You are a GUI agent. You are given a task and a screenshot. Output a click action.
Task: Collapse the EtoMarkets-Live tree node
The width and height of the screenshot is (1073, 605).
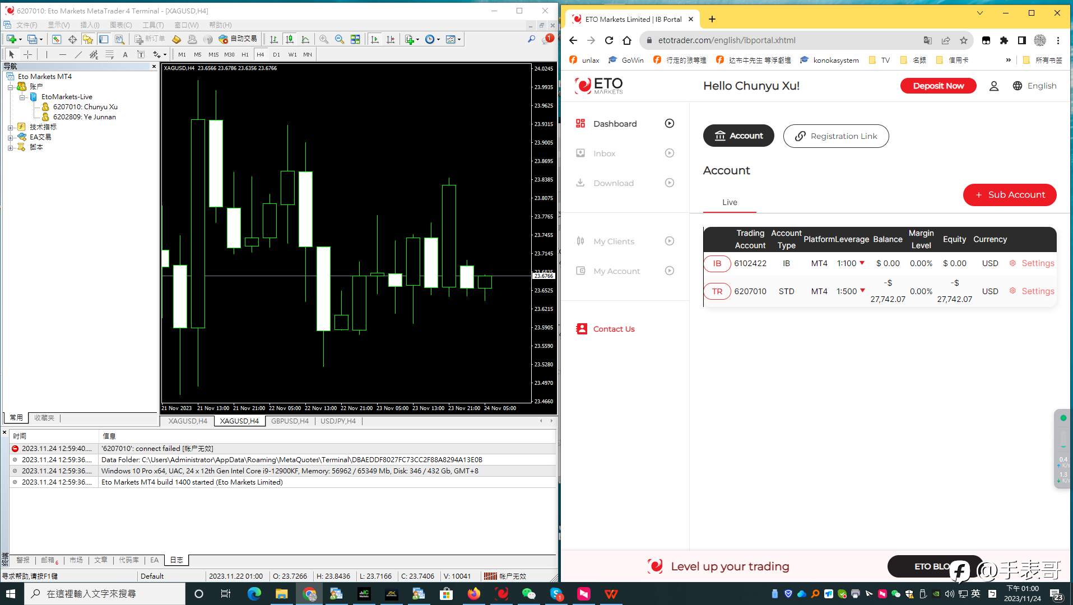[22, 97]
